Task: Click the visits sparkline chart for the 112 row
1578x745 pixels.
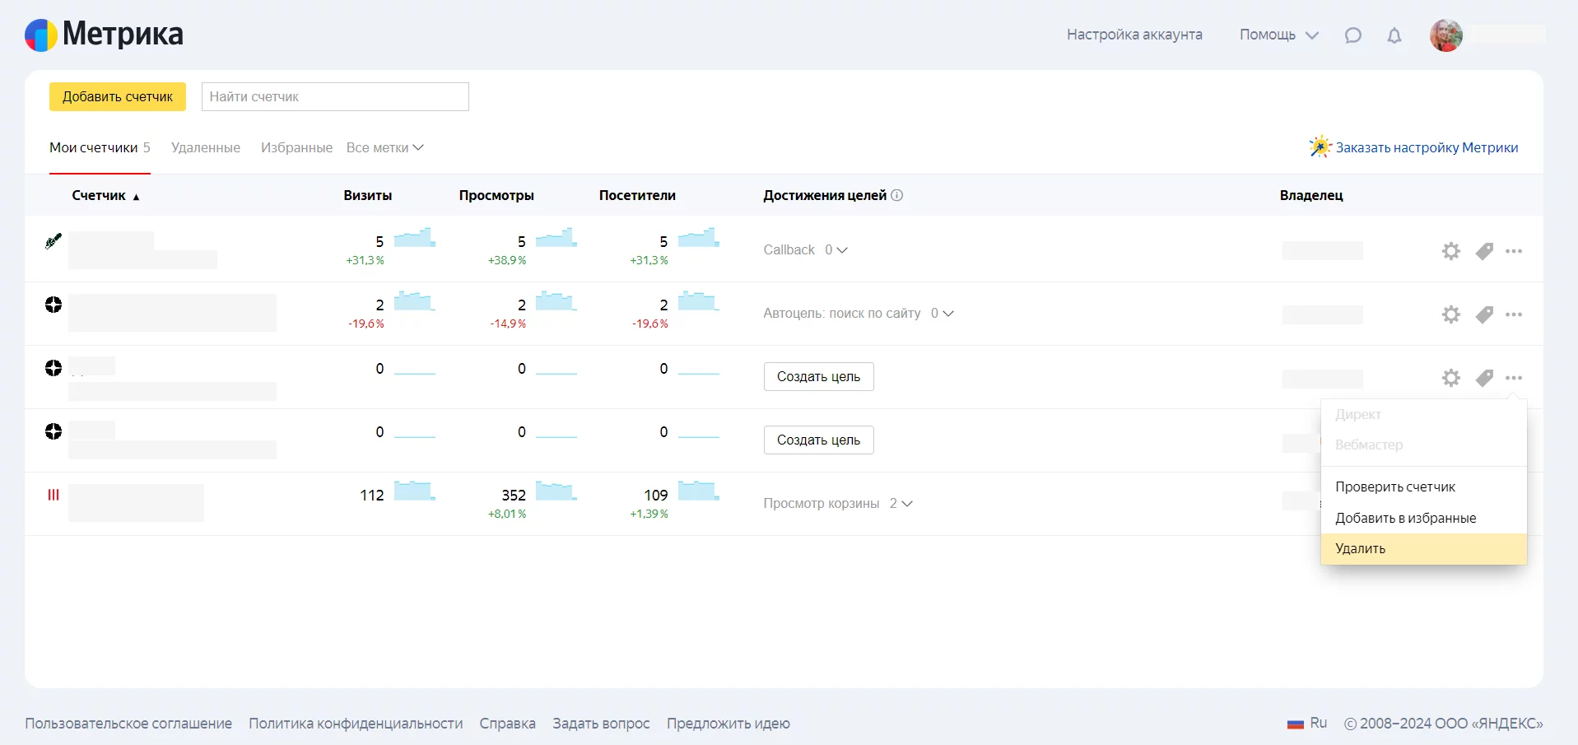Action: pos(414,491)
